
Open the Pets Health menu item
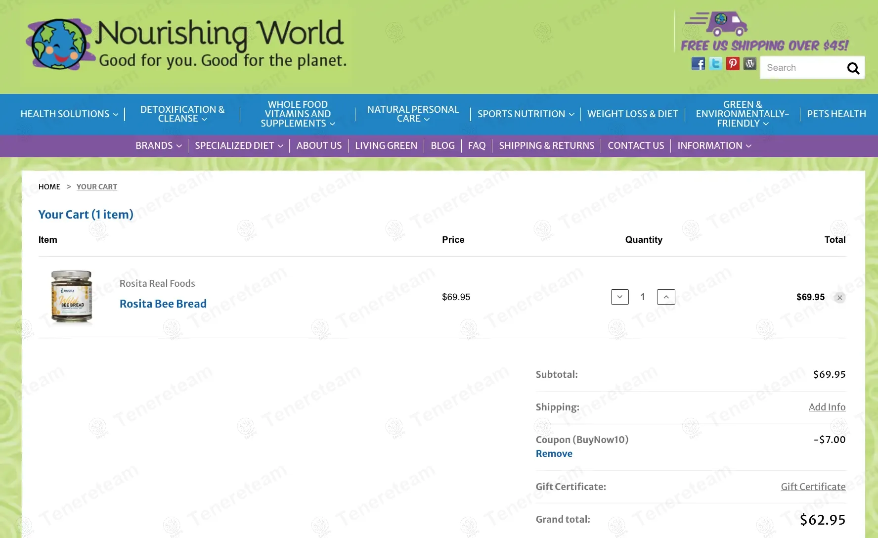(x=836, y=114)
